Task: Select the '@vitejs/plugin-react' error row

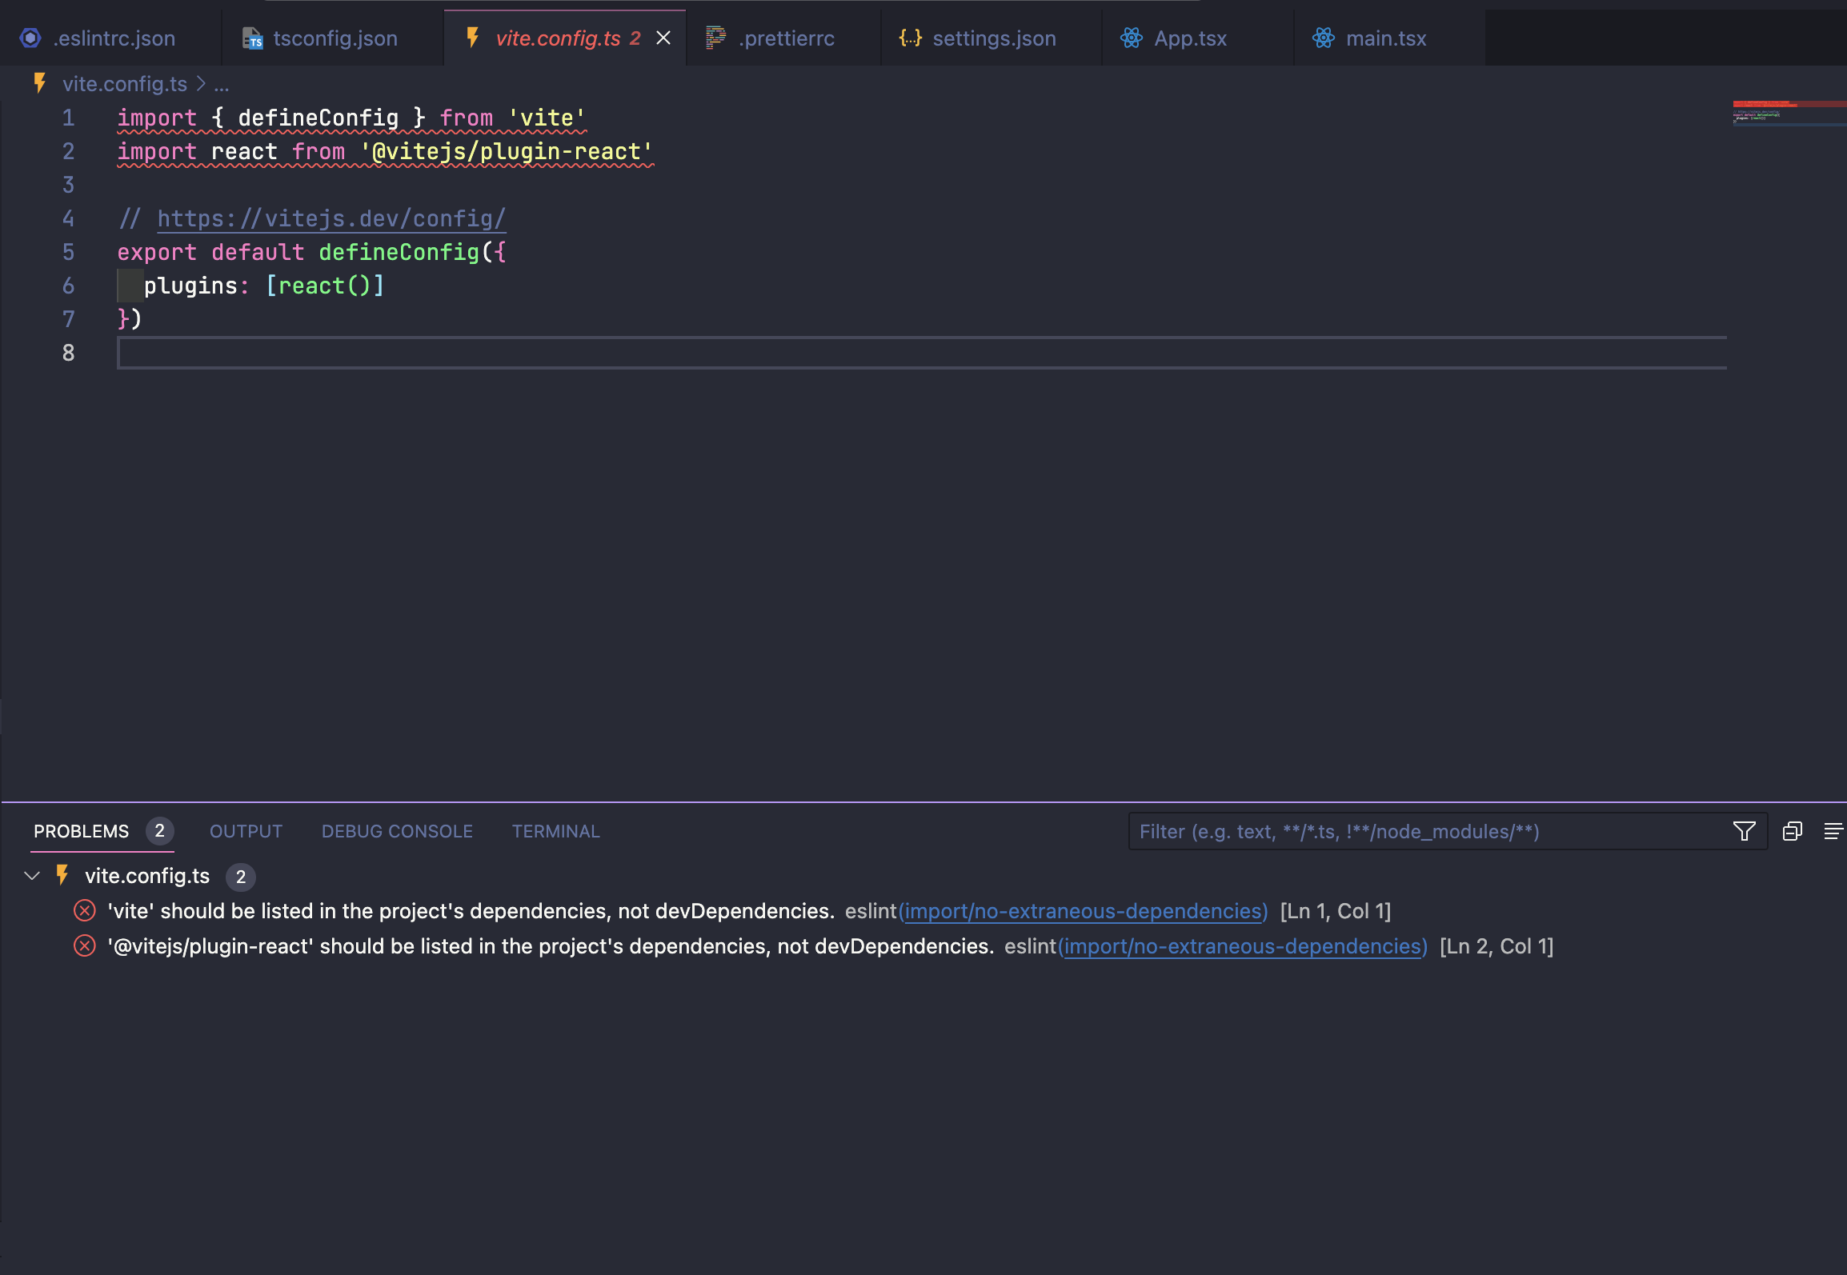Action: (x=923, y=946)
